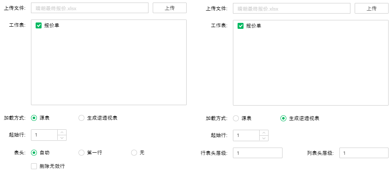Increase 起始行 value in the source-table panel
392x173 pixels.
click(x=62, y=132)
